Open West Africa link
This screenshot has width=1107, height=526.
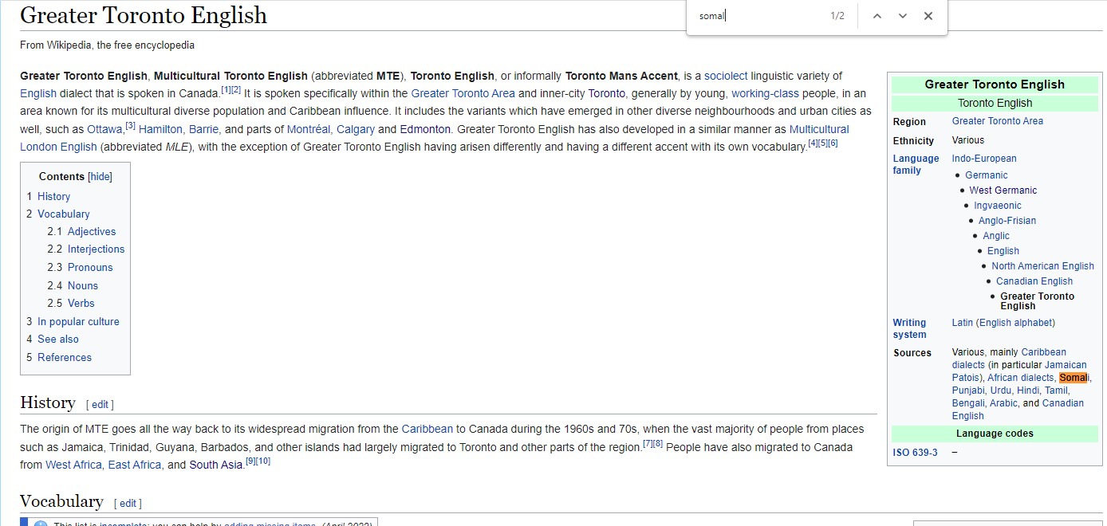pyautogui.click(x=73, y=465)
